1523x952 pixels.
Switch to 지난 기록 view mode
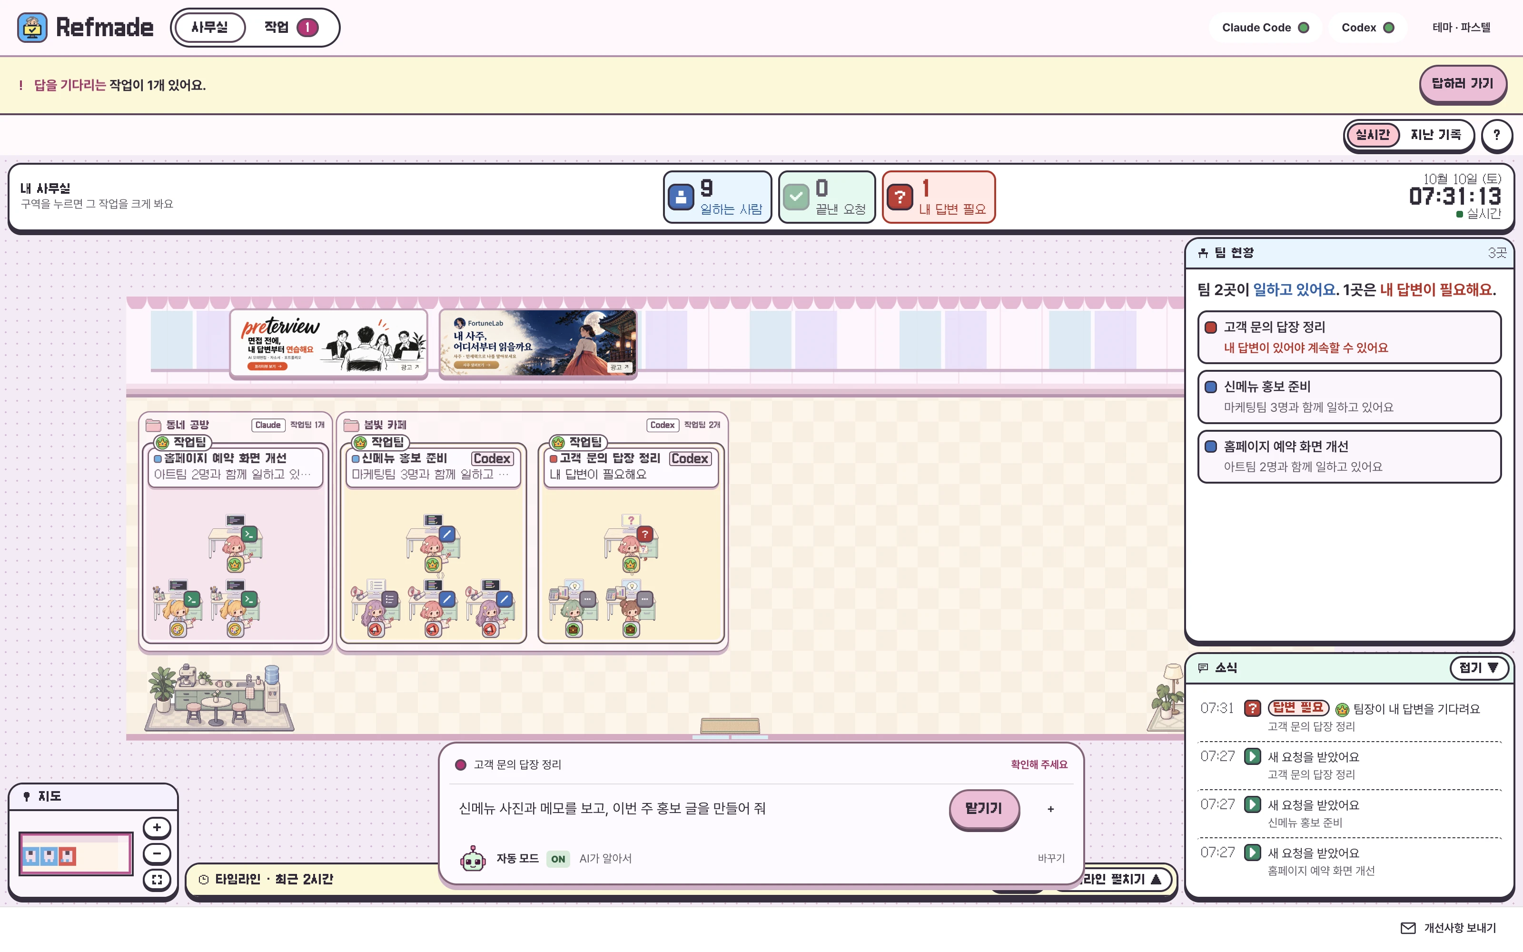(1435, 135)
